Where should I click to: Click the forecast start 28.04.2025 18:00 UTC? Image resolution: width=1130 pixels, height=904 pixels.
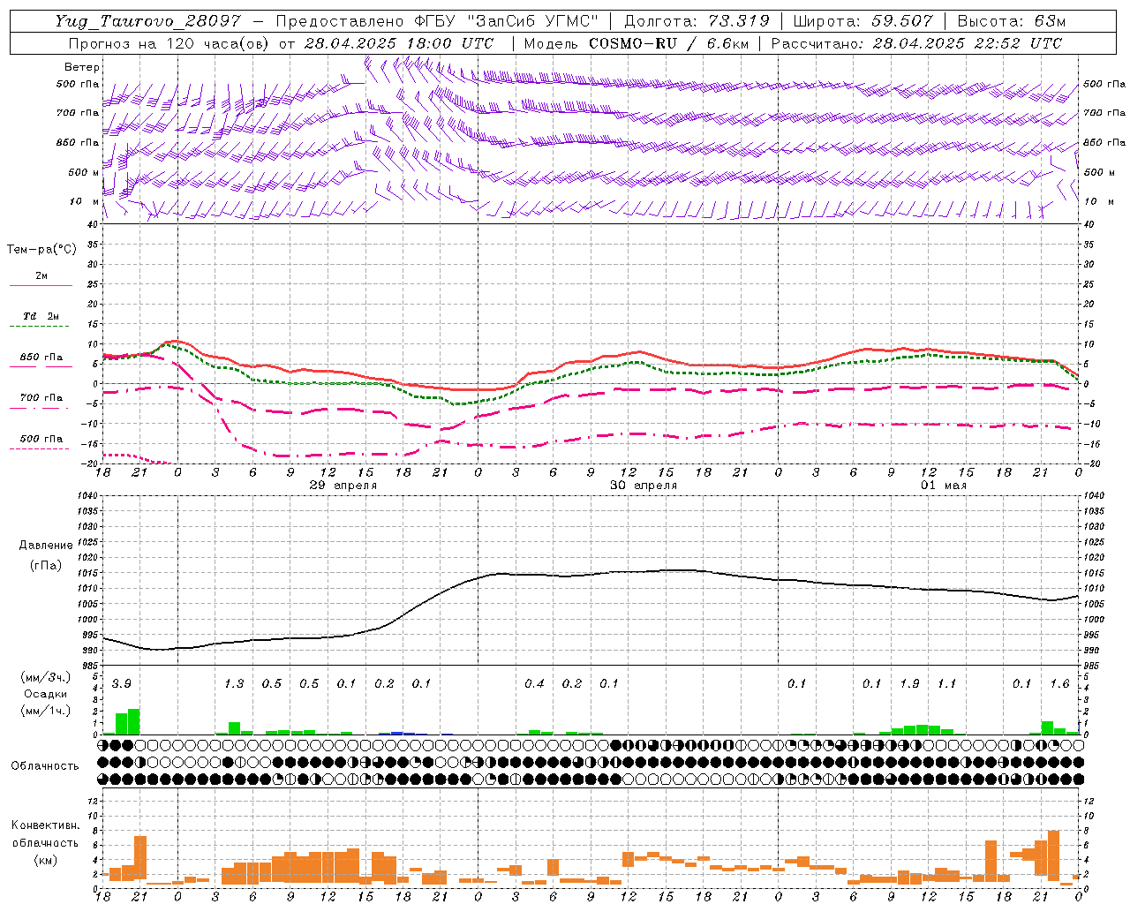pos(398,43)
